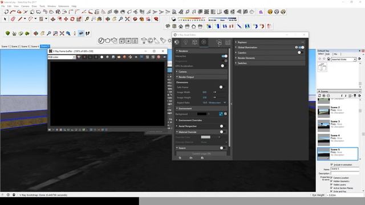This screenshot has width=365, height=205.
Task: Click the purple warehouse icon
Action: [x=261, y=11]
